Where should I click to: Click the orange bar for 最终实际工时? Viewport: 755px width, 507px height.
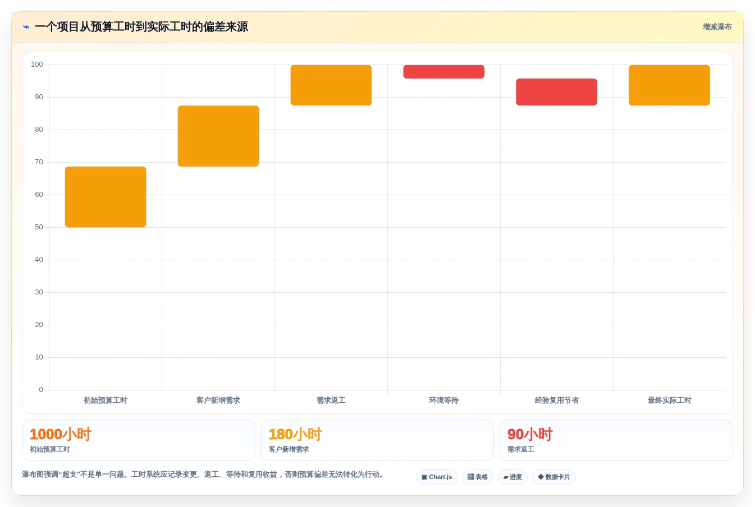[670, 85]
